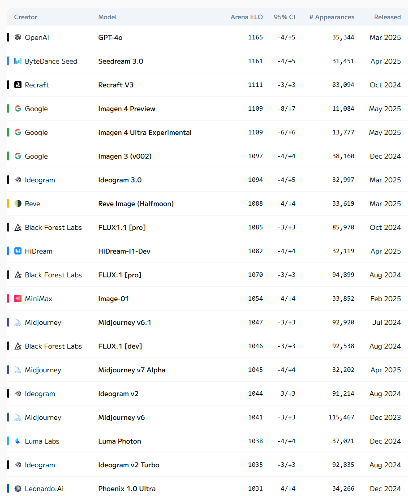This screenshot has height=496, width=408.
Task: Sort by the 95% CI column header
Action: point(284,17)
